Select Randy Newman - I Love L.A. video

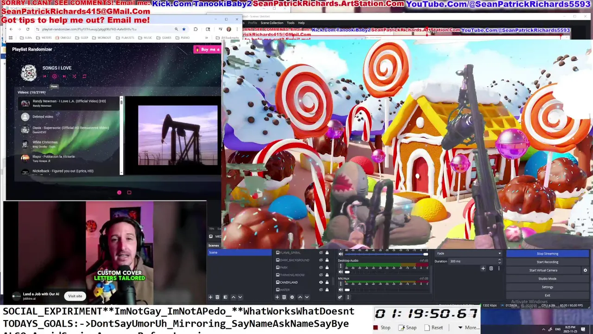(69, 103)
